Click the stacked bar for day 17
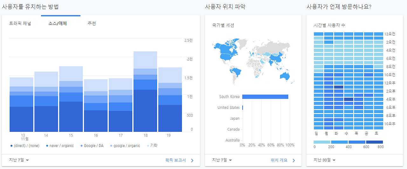Screen dimensions: 407x169 121,105
